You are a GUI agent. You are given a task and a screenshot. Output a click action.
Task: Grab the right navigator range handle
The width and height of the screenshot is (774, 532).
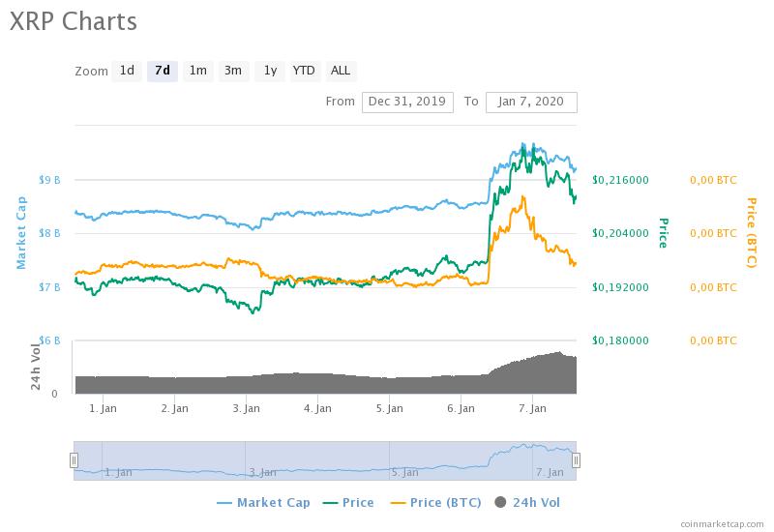[576, 460]
